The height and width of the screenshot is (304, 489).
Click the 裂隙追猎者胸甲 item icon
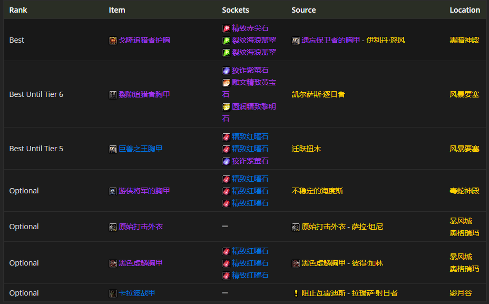point(113,95)
